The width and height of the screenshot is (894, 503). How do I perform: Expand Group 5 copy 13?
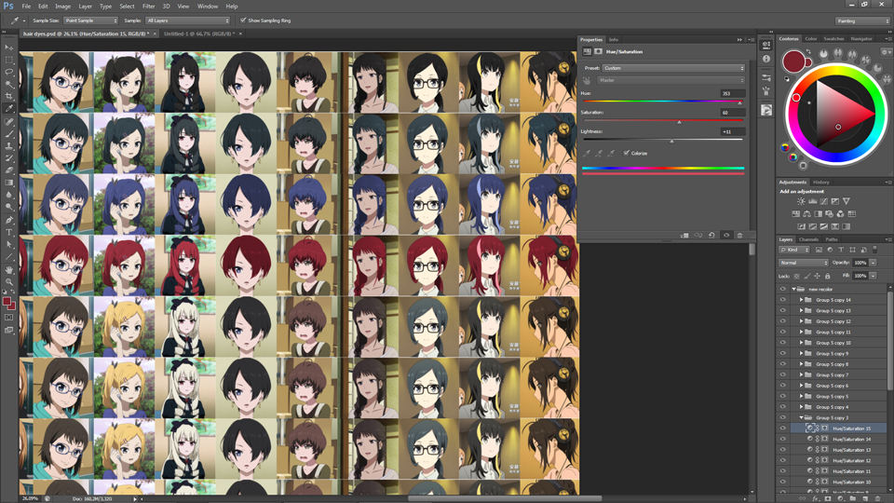coord(801,311)
